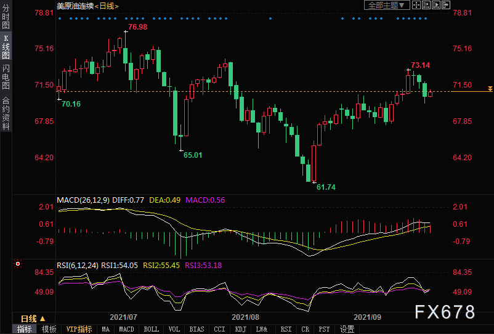Open 合约资料 sidebar tab
494x334 pixels.
(6, 114)
